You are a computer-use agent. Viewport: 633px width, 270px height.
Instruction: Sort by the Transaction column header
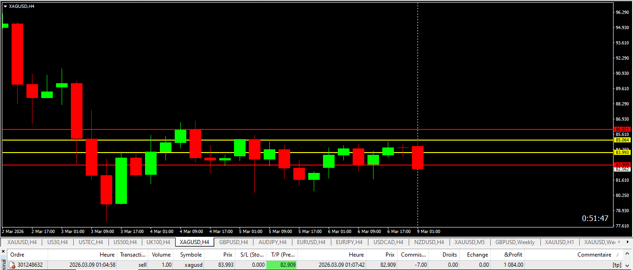[x=133, y=255]
